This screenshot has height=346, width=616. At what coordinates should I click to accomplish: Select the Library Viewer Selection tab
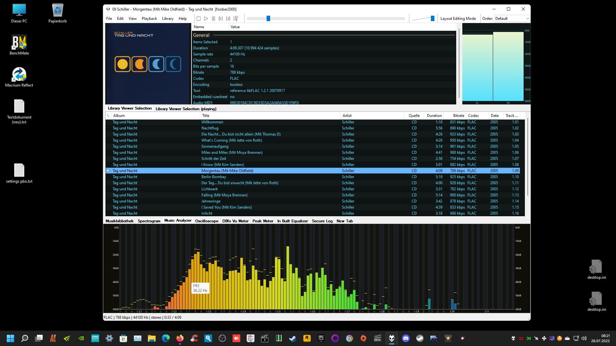pos(130,108)
